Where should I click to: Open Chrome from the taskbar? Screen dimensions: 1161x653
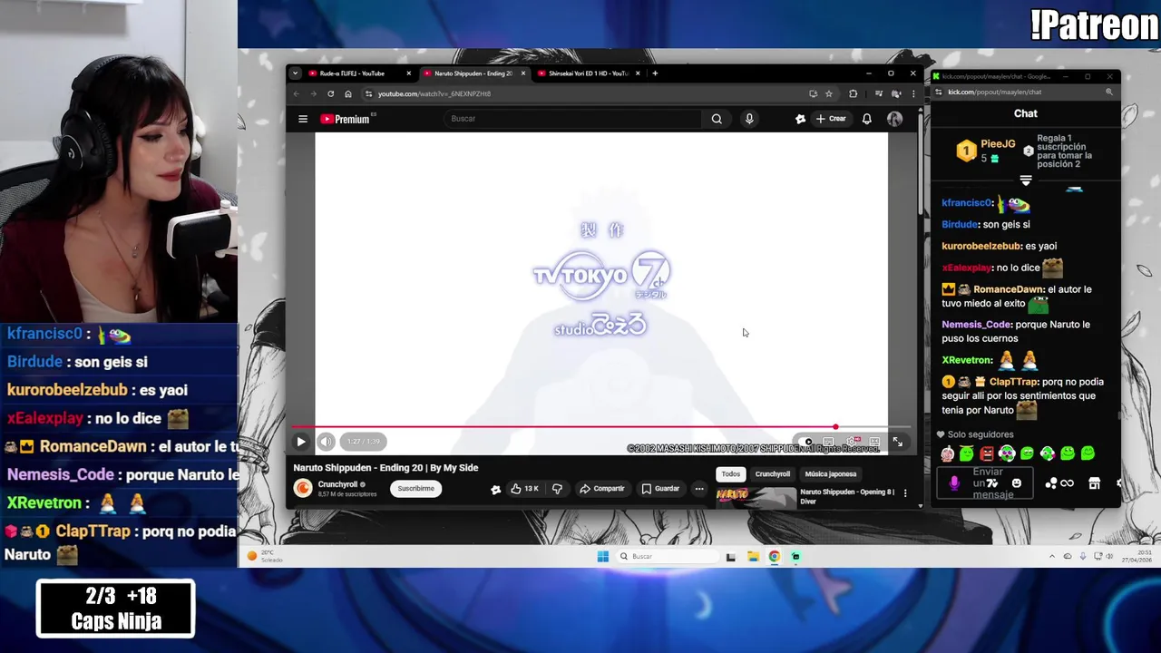[775, 556]
